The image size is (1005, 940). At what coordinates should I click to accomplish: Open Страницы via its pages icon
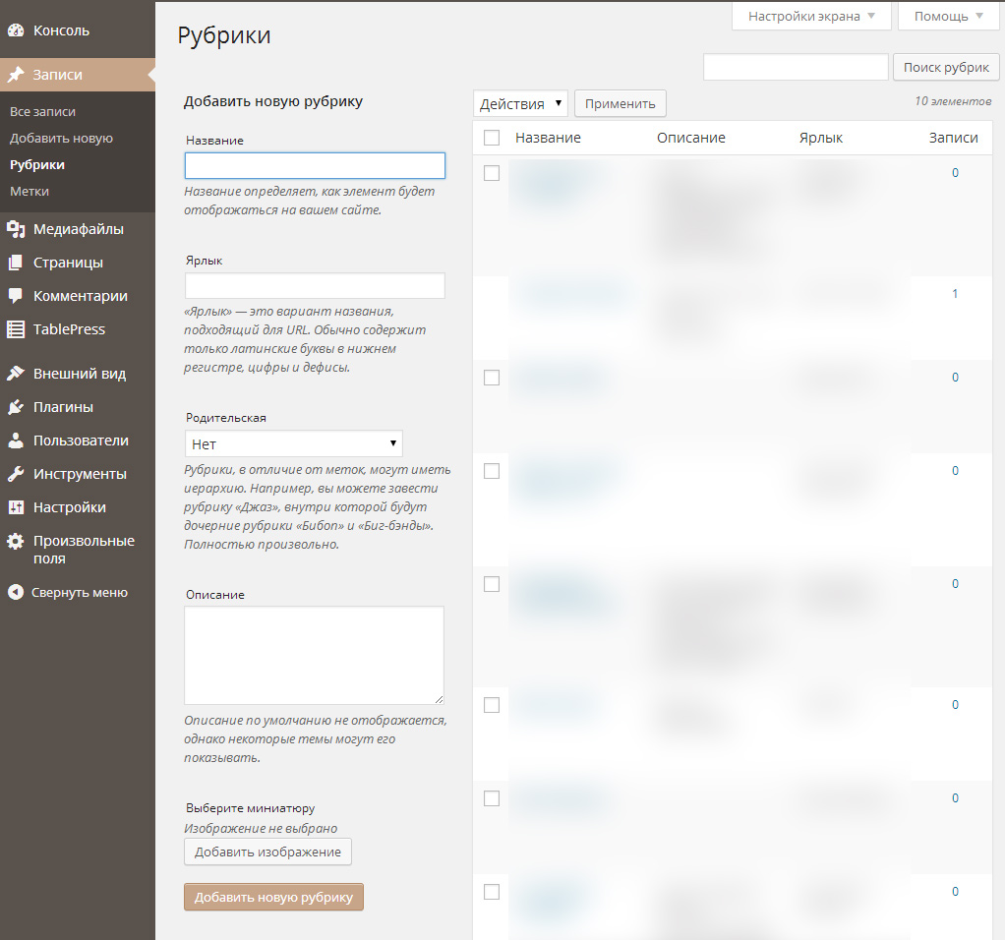[16, 263]
